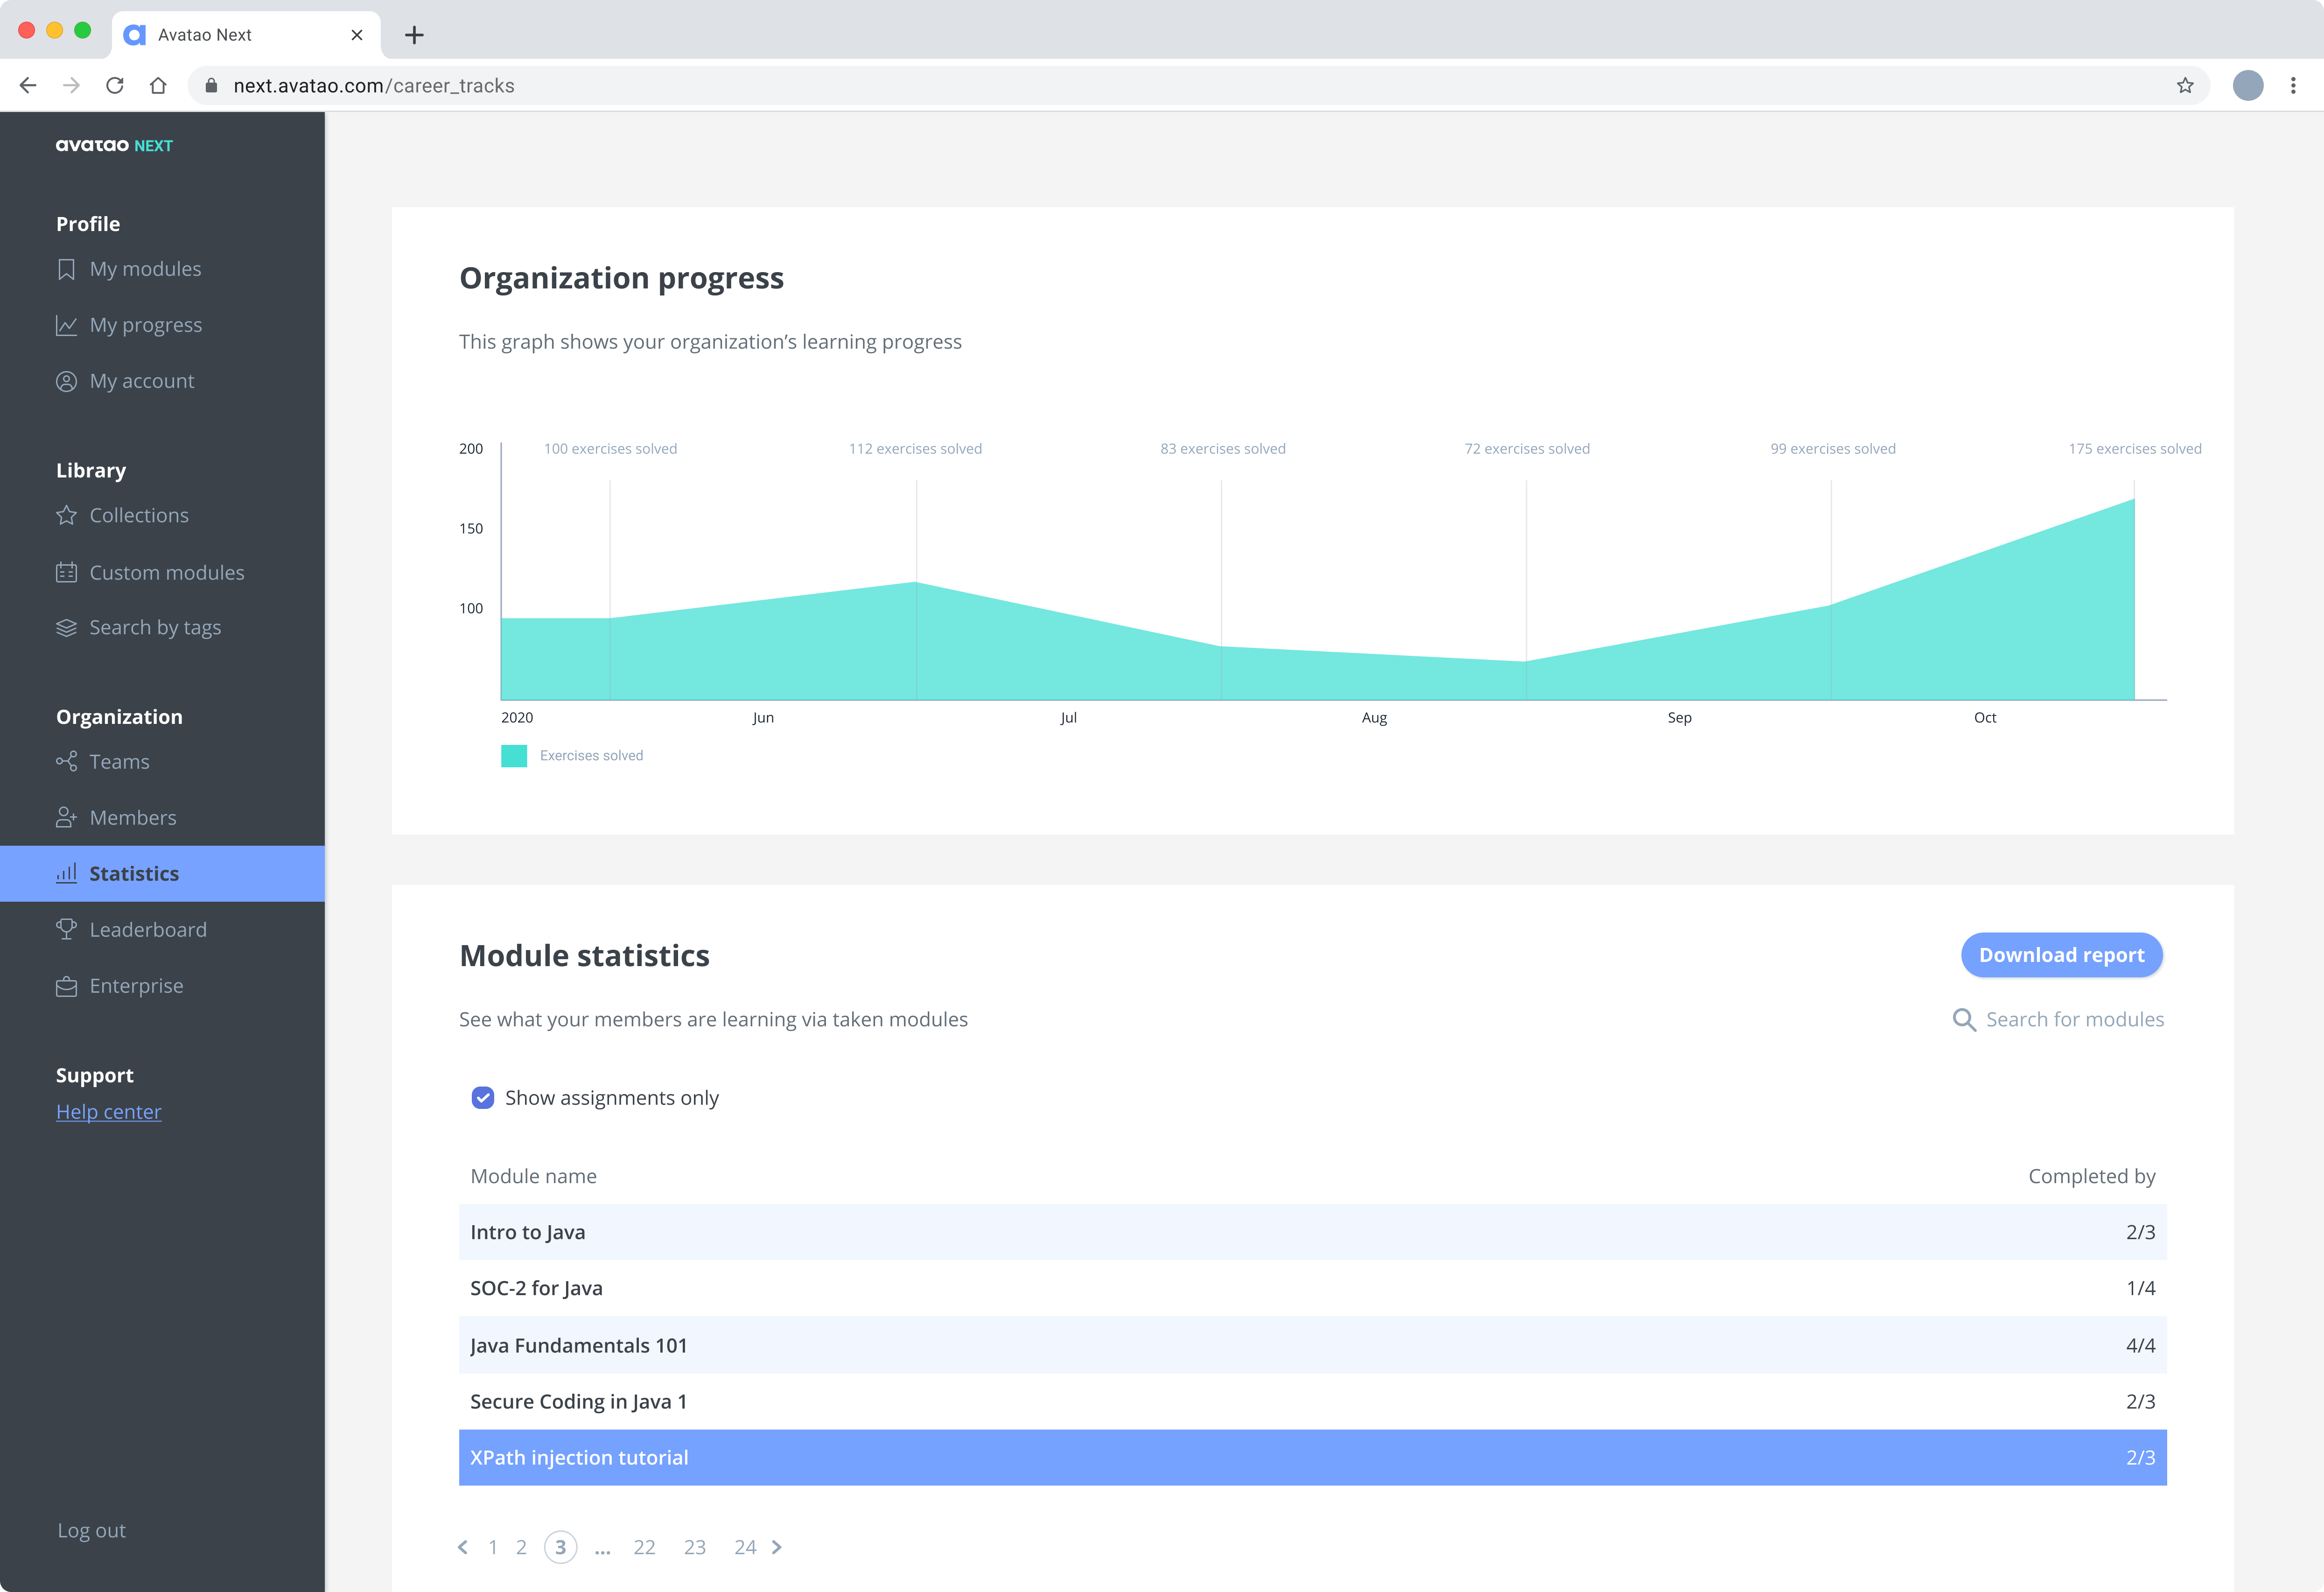Uncheck Show assignments only checkbox
This screenshot has height=1592, width=2324.
tap(483, 1098)
